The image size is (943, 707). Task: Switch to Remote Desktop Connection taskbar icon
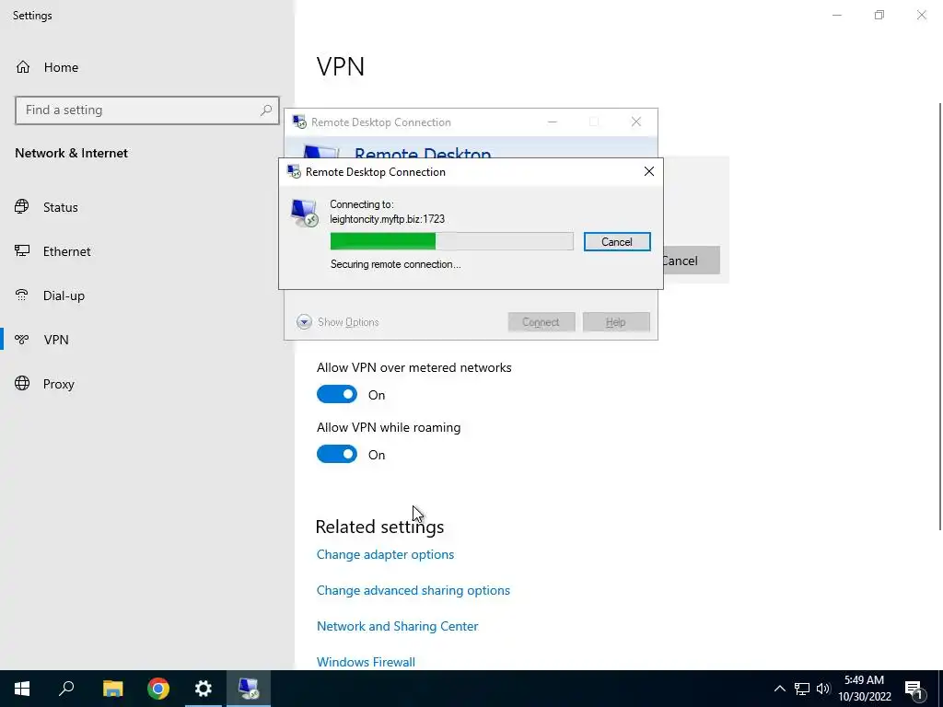coord(249,689)
